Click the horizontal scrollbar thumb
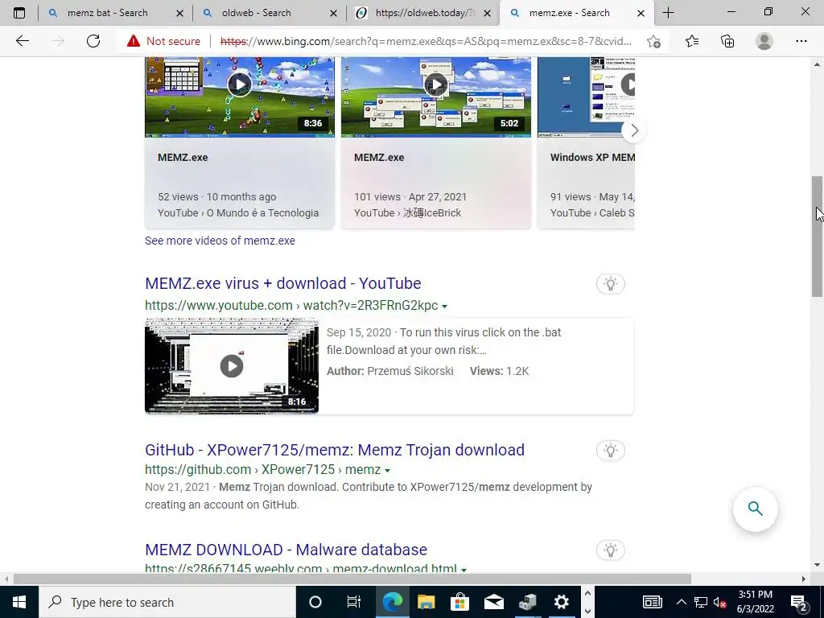 tap(352, 579)
